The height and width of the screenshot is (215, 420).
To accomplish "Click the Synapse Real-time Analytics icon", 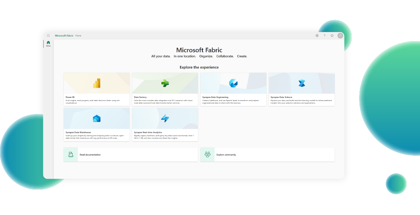I will point(165,118).
